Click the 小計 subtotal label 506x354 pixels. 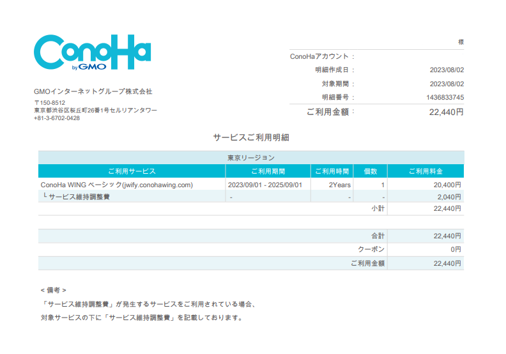(378, 208)
